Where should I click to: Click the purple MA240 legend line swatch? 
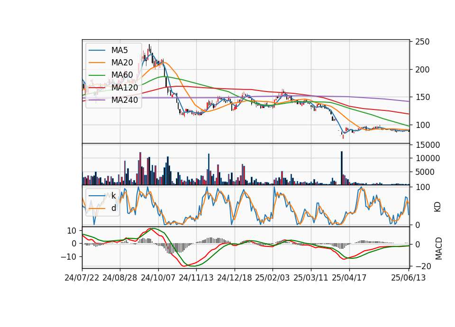(x=97, y=100)
